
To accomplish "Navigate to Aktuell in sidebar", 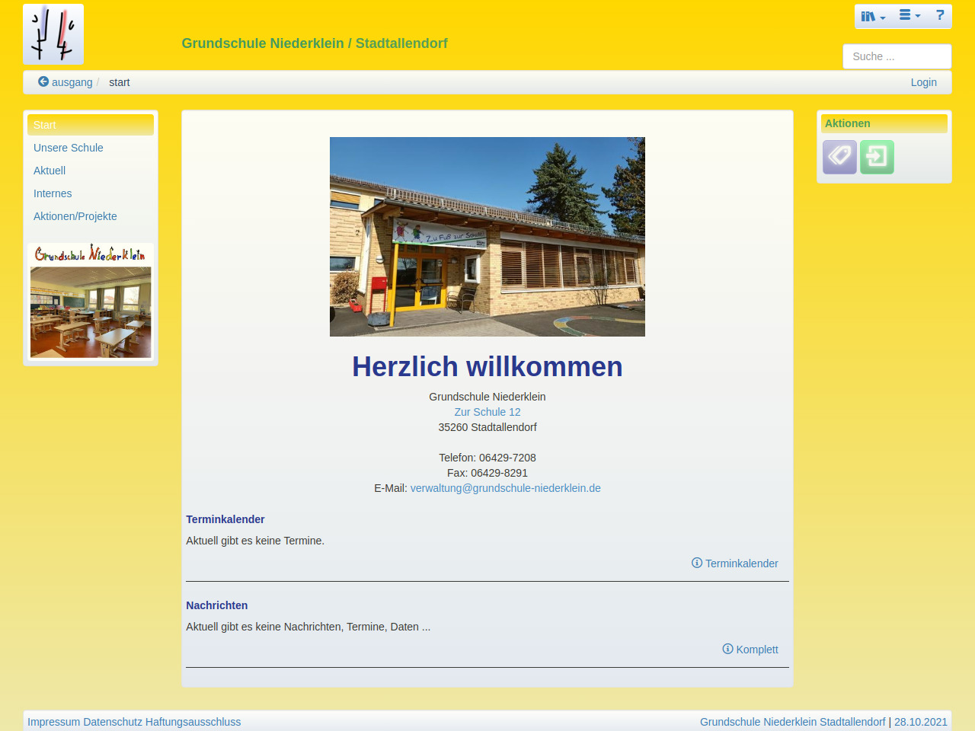I will pos(50,171).
